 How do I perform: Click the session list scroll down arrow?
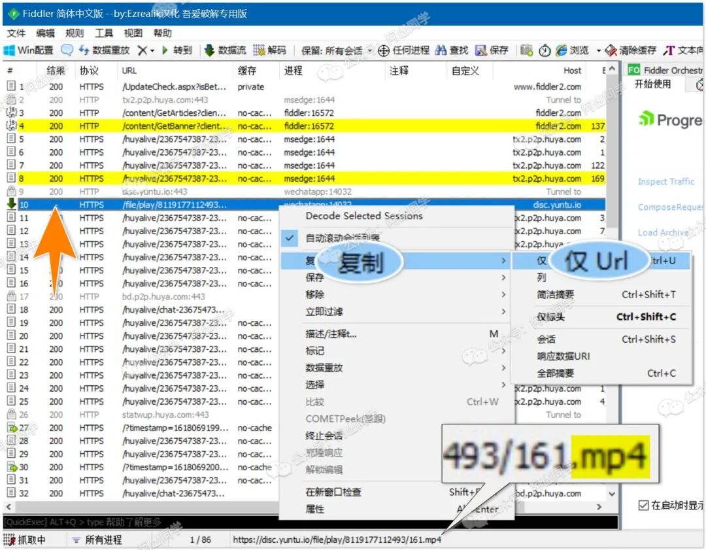611,494
